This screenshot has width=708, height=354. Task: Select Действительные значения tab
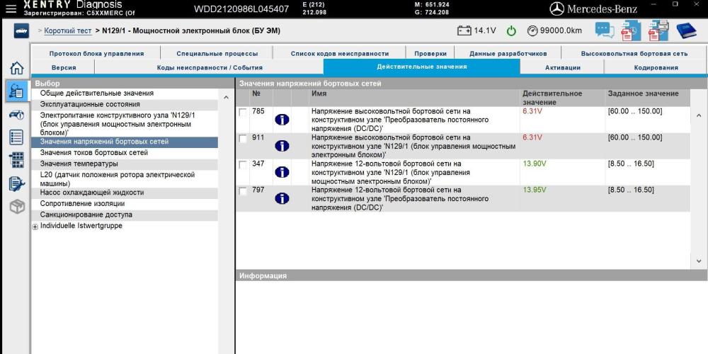422,67
